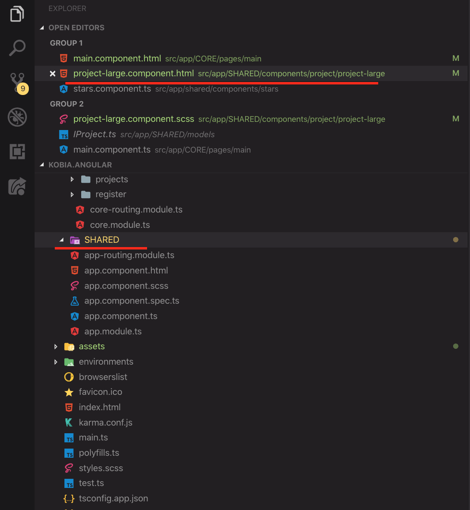This screenshot has height=510, width=470.
Task: Open IProject.ts from GROUP 2
Action: click(106, 134)
